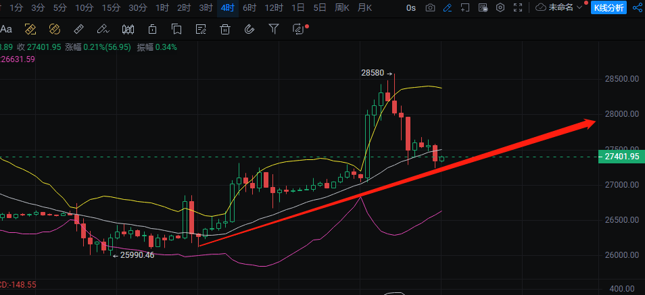The width and height of the screenshot is (645, 295).
Task: Click the bookmark copy icon
Action: tap(176, 29)
